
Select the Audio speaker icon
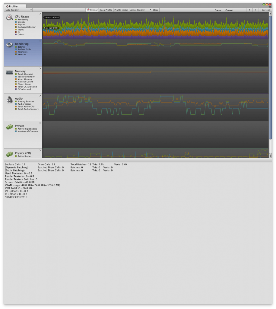point(9,100)
